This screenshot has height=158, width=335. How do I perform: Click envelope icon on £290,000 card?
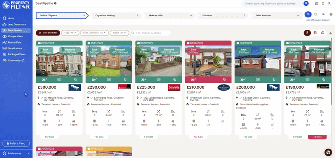[109, 79]
